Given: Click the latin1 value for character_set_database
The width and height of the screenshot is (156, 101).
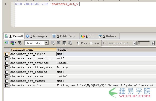Looking at the screenshot, I should pyautogui.click(x=106, y=63).
